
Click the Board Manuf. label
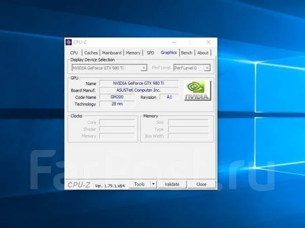point(83,91)
